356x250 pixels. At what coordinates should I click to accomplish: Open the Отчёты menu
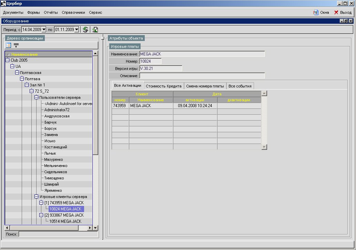51,12
